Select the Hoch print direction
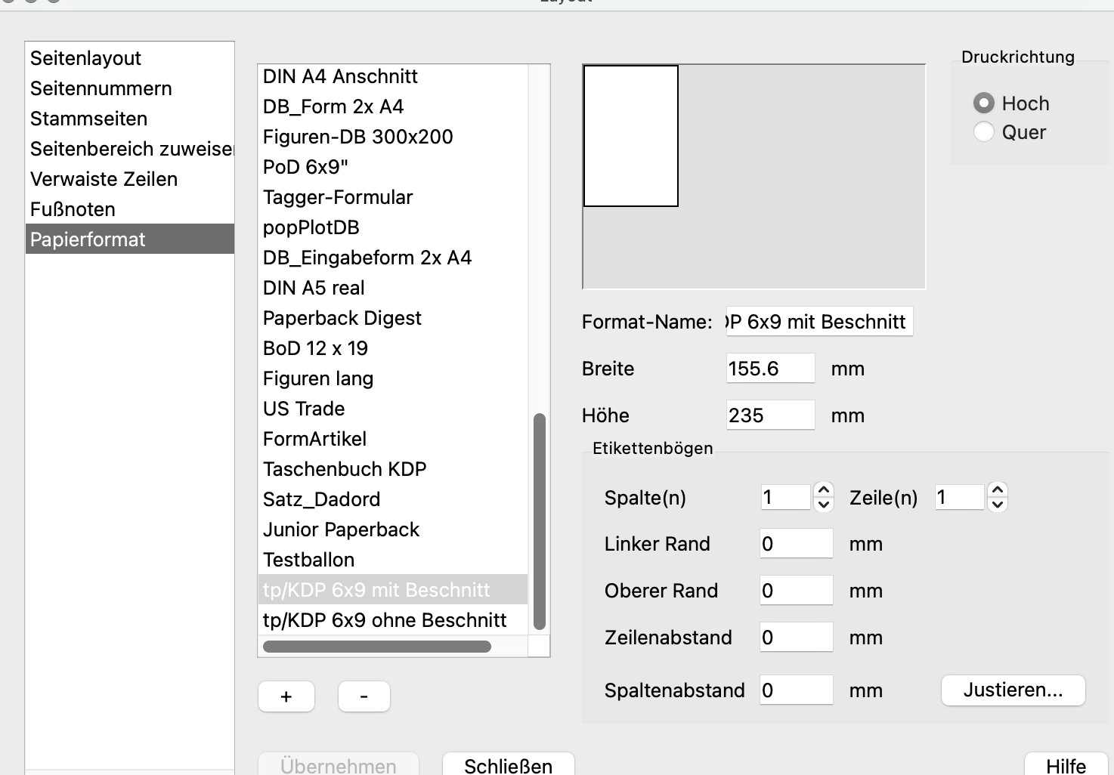 tap(984, 103)
